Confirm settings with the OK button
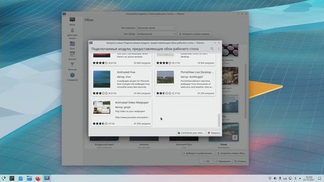 tap(206, 161)
